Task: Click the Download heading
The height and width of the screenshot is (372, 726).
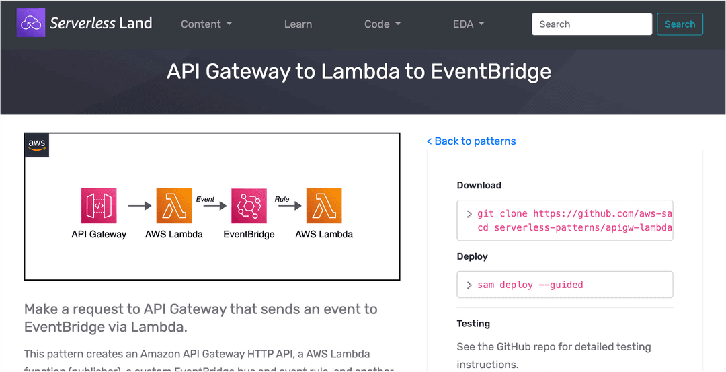Action: point(479,185)
